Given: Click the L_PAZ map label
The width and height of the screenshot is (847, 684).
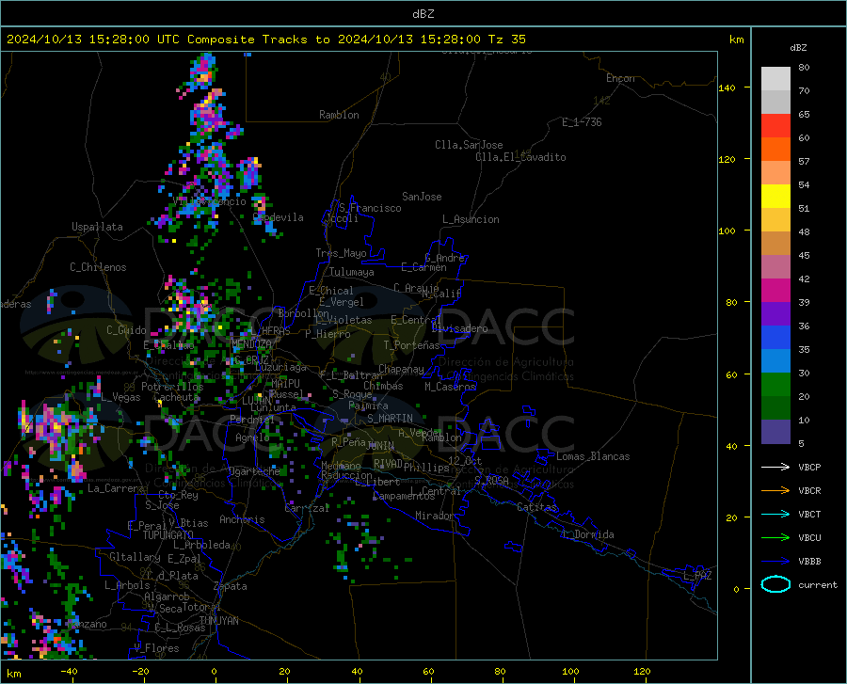Looking at the screenshot, I should pos(697,576).
